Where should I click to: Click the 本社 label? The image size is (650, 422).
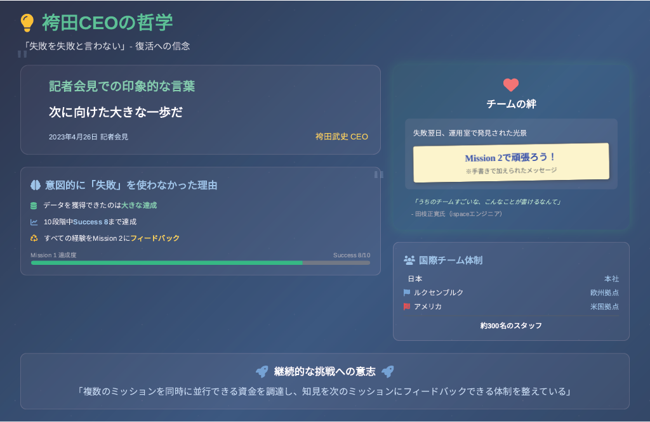coord(611,279)
